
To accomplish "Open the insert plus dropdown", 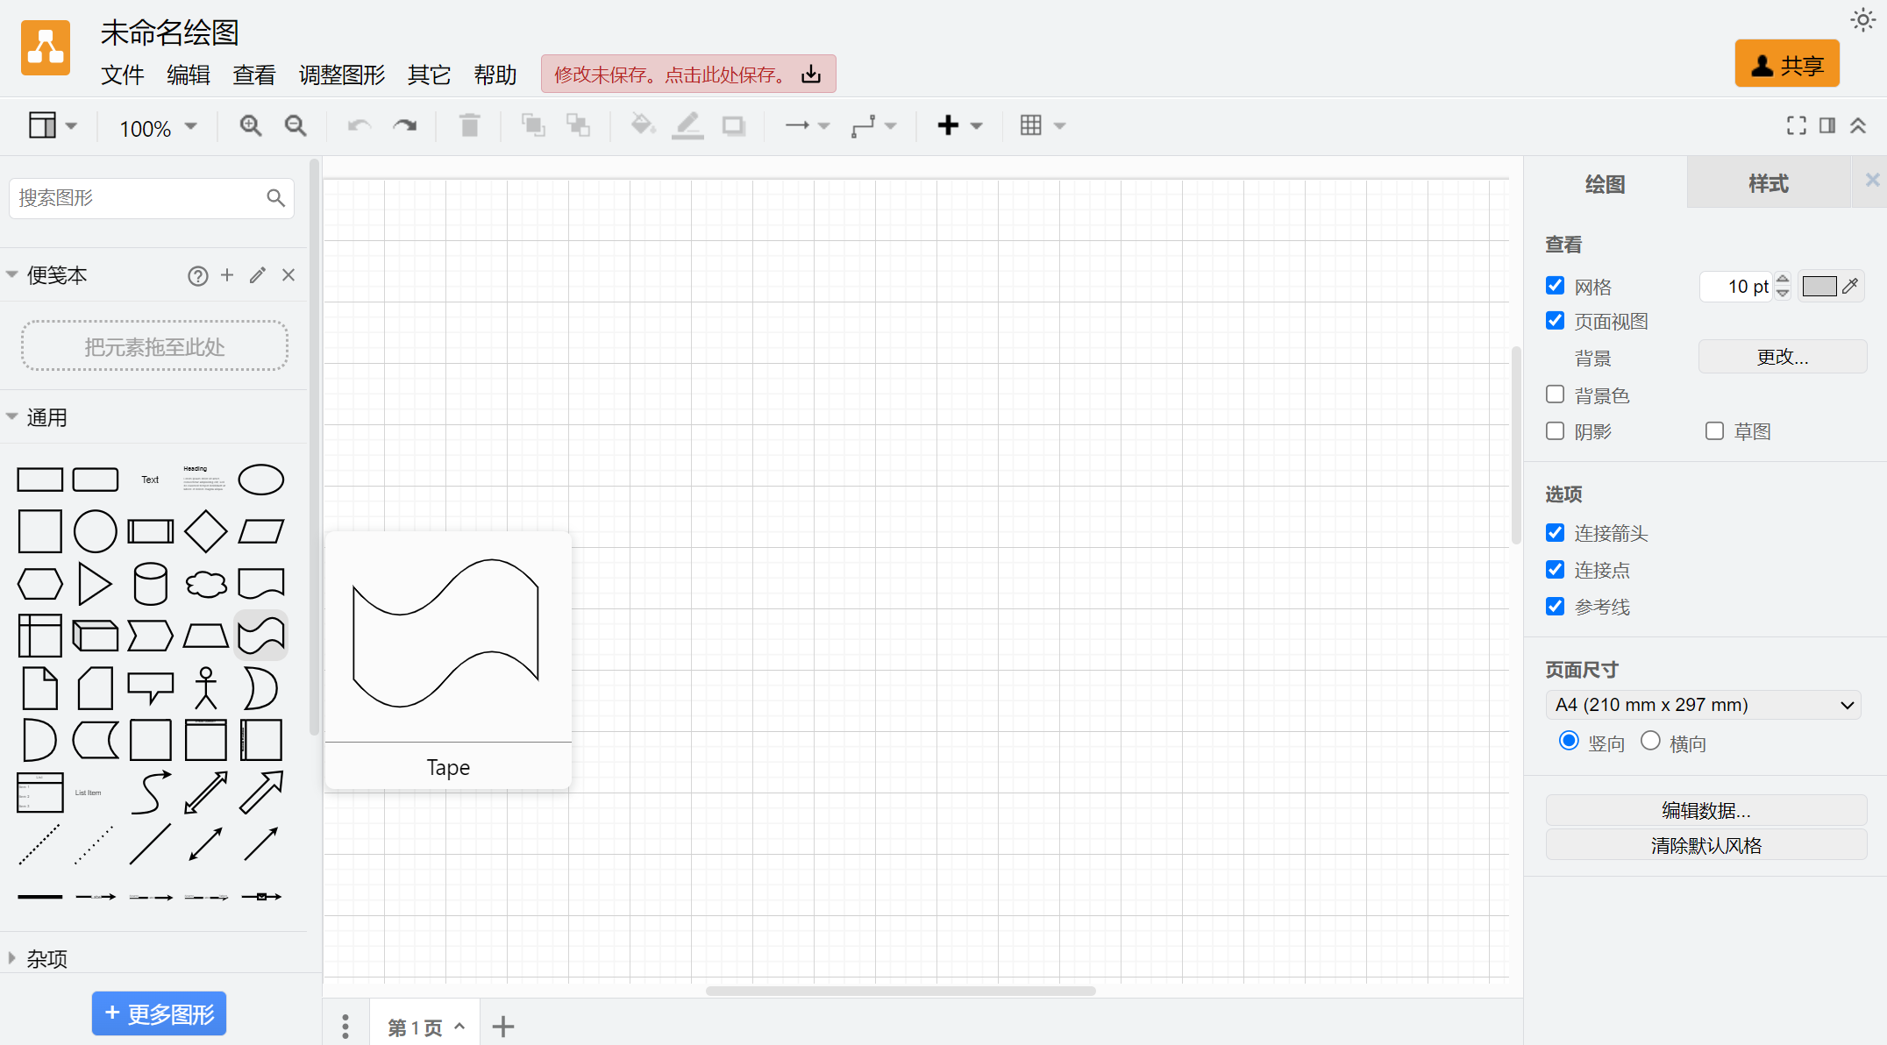I will coord(960,126).
